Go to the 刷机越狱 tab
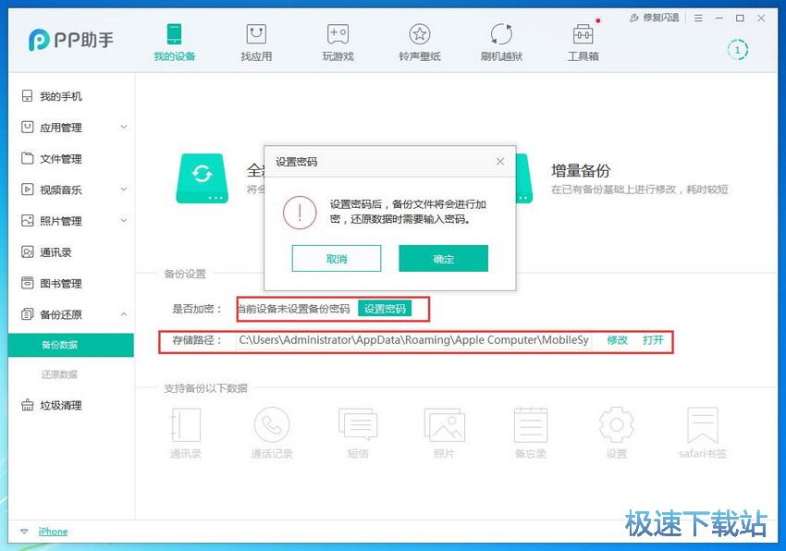 [501, 43]
